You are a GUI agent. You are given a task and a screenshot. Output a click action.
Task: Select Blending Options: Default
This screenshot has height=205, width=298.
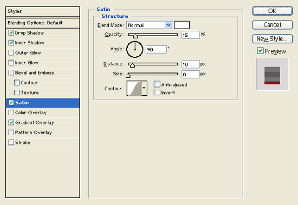coord(43,23)
